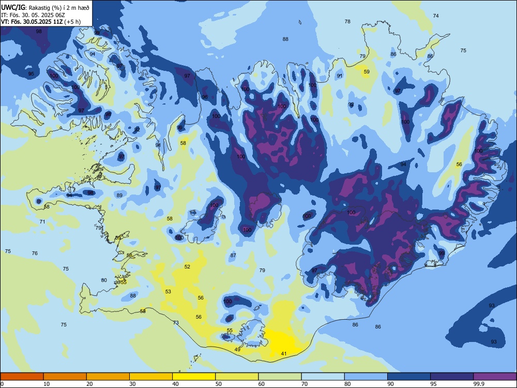Click the pale yellow 50–60 legend swatch
Viewport: 517px width, 388px height.
tap(237, 377)
